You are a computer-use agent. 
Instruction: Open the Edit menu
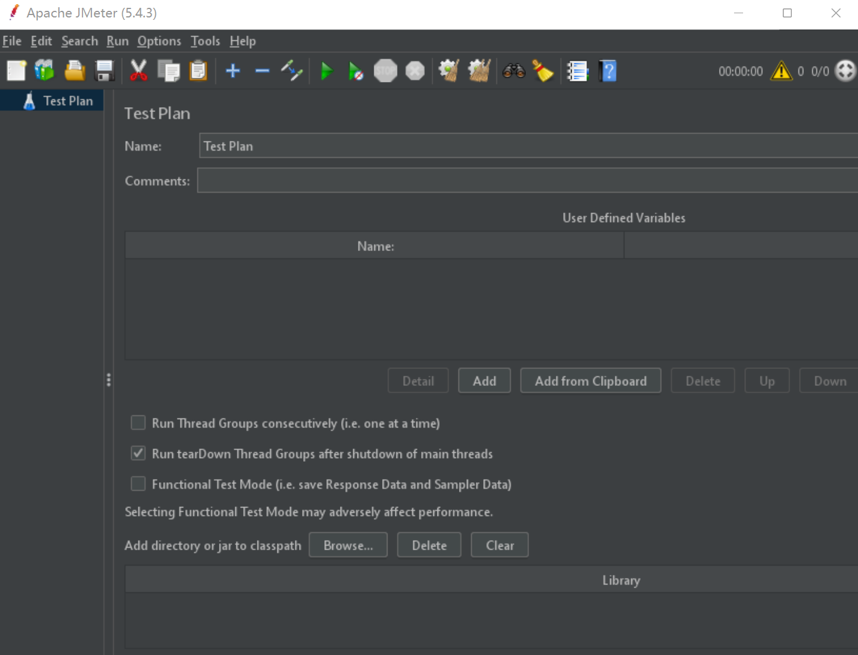[42, 41]
